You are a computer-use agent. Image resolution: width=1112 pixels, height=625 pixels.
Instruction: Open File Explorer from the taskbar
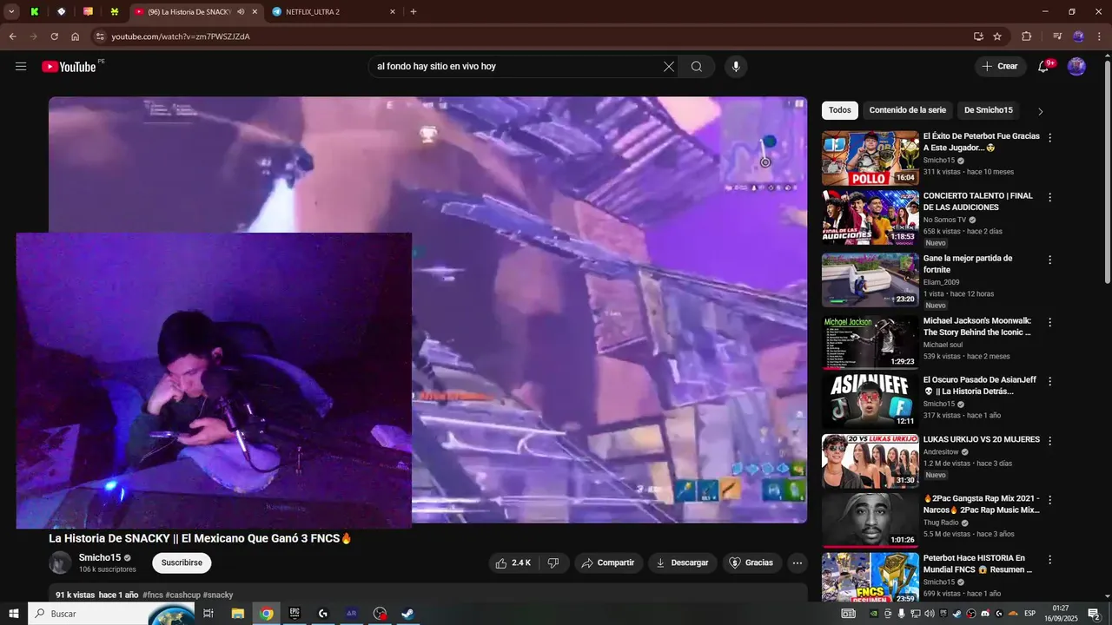click(x=237, y=614)
